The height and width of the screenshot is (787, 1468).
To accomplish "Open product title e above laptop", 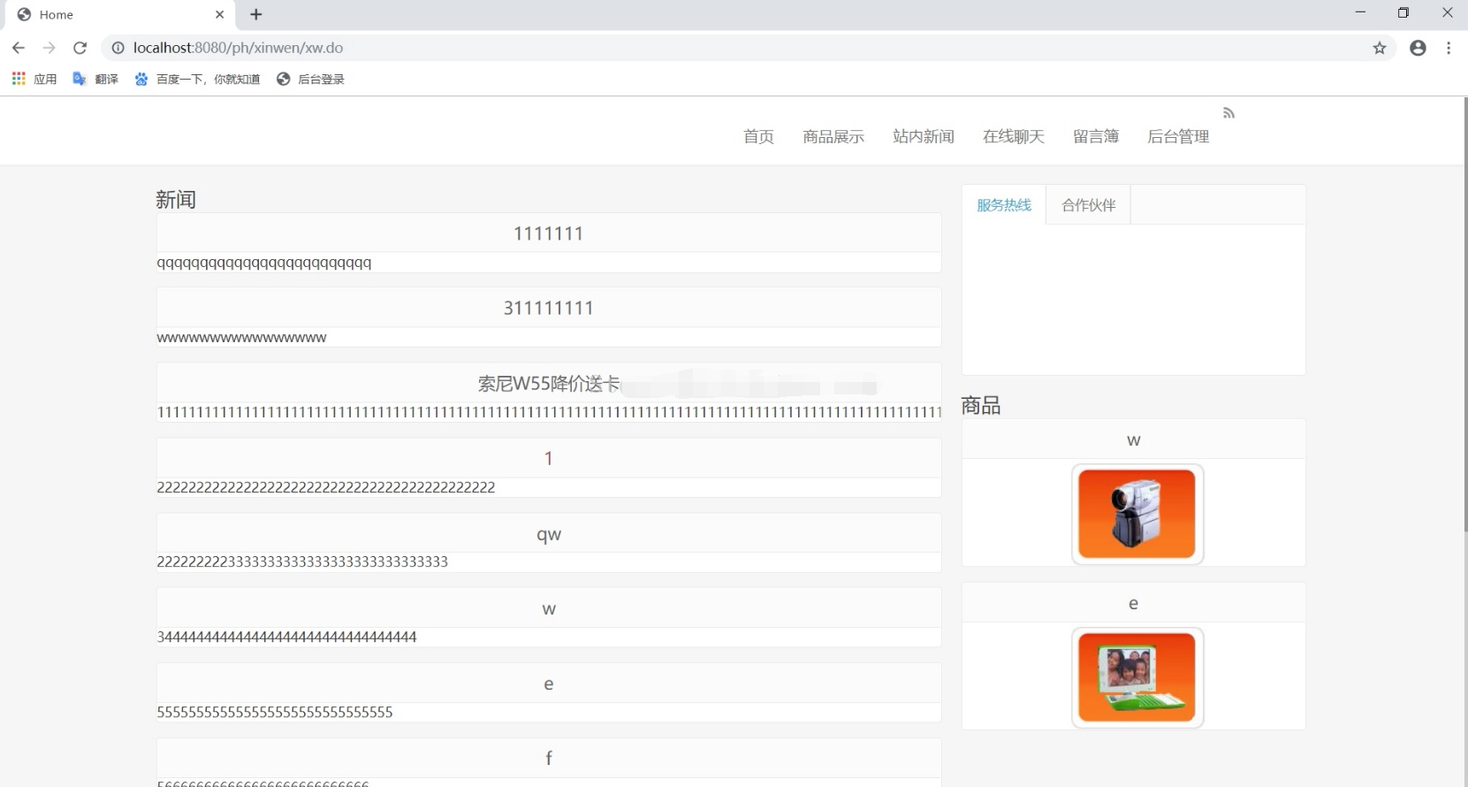I will click(1134, 604).
